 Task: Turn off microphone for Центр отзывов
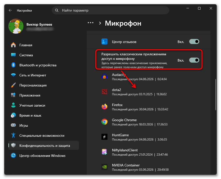[194, 41]
